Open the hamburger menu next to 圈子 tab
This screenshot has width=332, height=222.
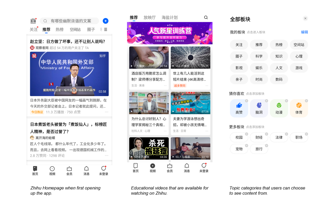(x=105, y=30)
